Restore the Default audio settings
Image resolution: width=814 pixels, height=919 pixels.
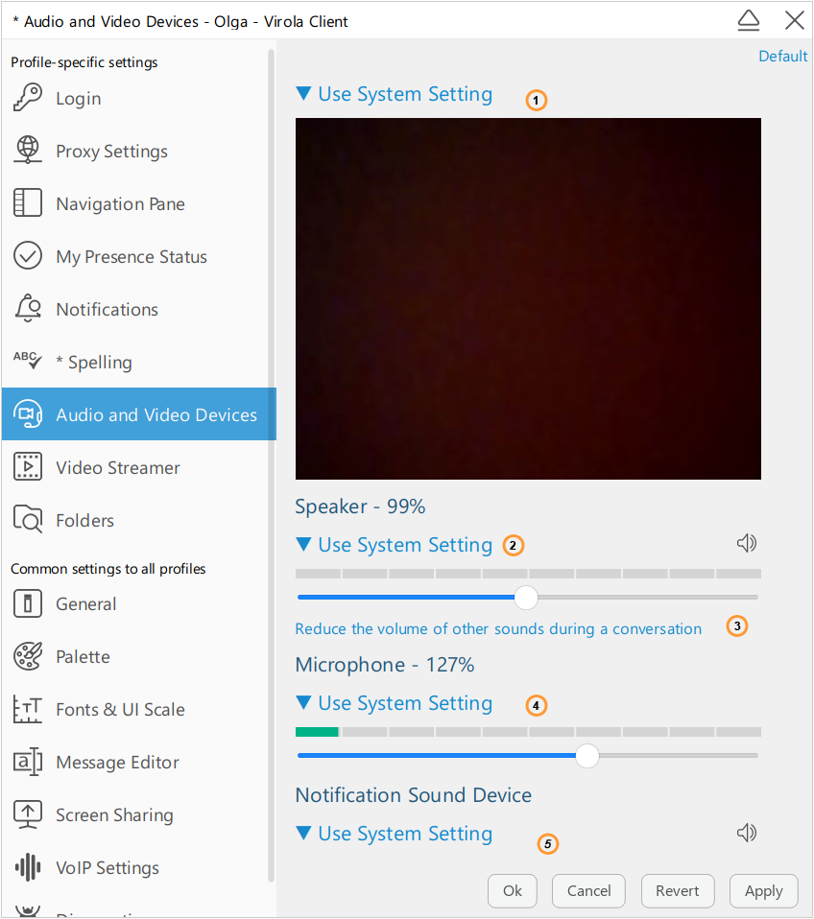782,56
